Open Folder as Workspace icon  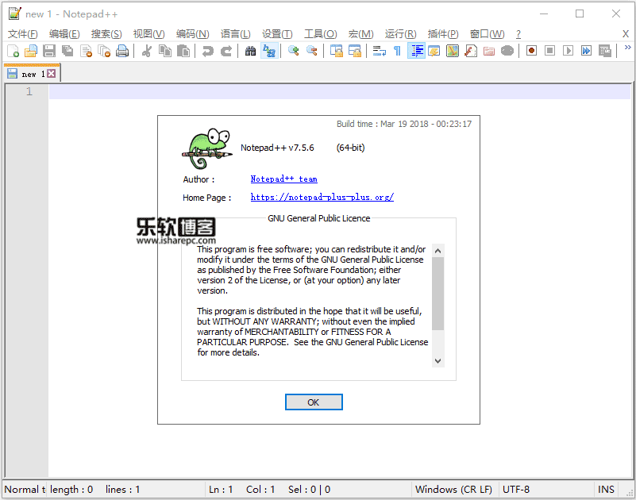489,51
